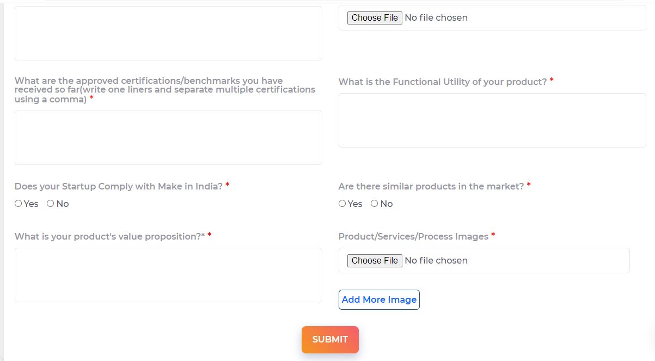Click the Add More Image button
Viewport: 655px width, 361px height.
click(x=379, y=299)
